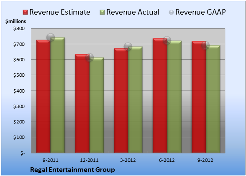Image resolution: width=246 pixels, height=176 pixels.
Task: Click the '$800' y-axis label
Action: [19, 28]
